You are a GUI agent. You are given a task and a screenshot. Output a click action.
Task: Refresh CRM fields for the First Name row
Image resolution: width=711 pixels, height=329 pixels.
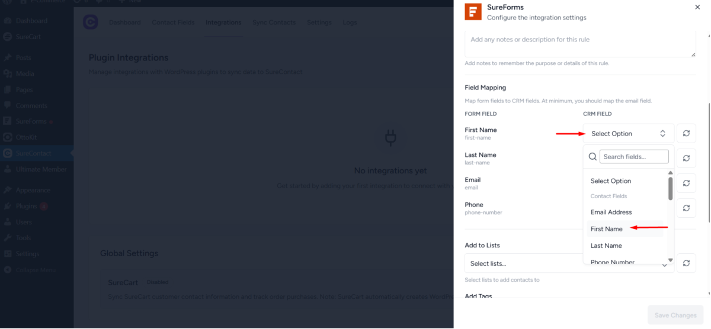pos(686,133)
